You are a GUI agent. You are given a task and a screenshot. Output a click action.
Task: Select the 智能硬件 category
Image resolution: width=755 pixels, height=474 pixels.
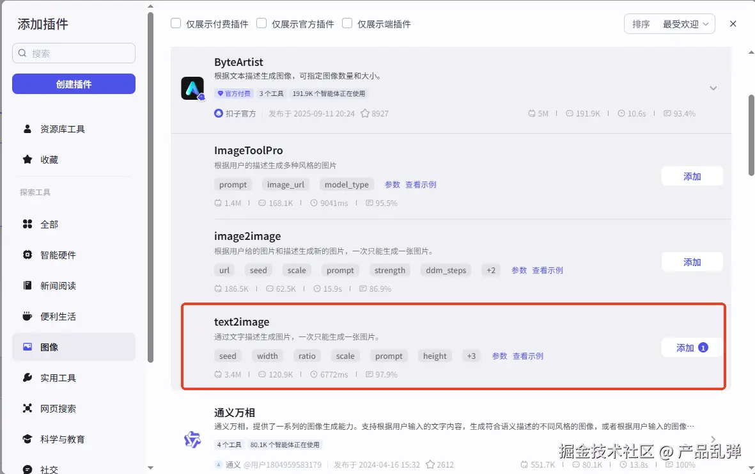coord(74,255)
